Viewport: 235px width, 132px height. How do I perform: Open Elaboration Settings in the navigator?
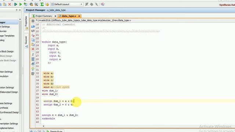pyautogui.click(x=7, y=88)
